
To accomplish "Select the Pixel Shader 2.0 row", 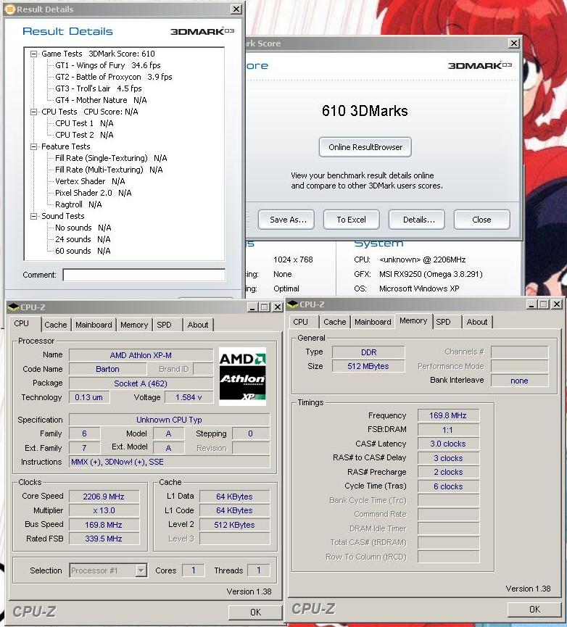I will point(93,193).
